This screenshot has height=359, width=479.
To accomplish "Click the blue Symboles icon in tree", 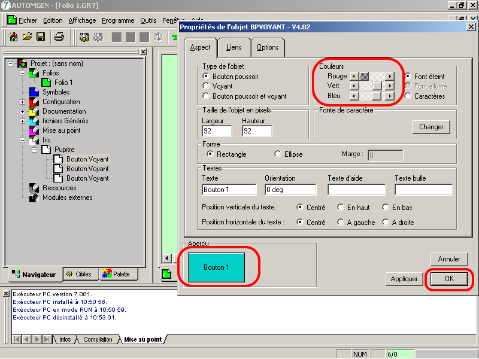I will pyautogui.click(x=34, y=92).
